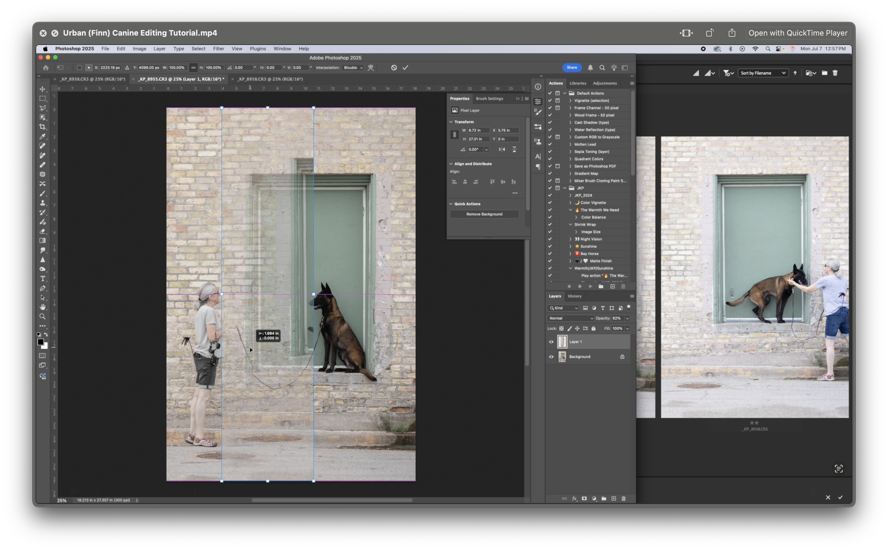Click the foreground color swatch
This screenshot has width=888, height=550.
pyautogui.click(x=40, y=342)
